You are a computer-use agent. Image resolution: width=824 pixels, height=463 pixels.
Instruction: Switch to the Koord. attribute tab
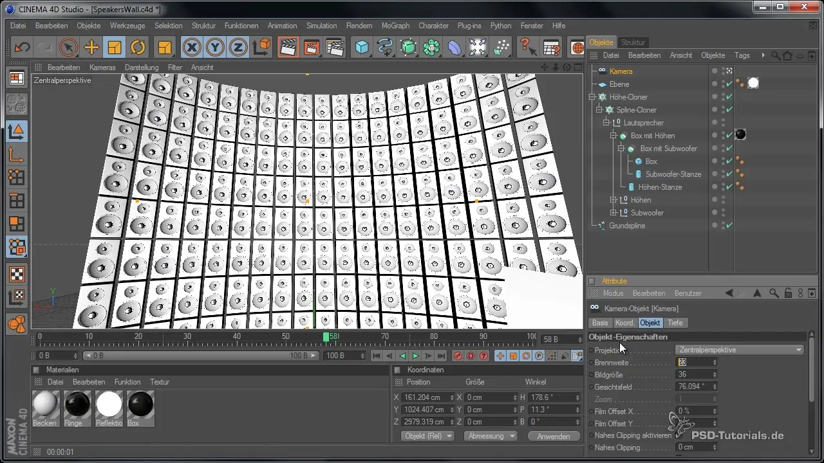point(624,323)
